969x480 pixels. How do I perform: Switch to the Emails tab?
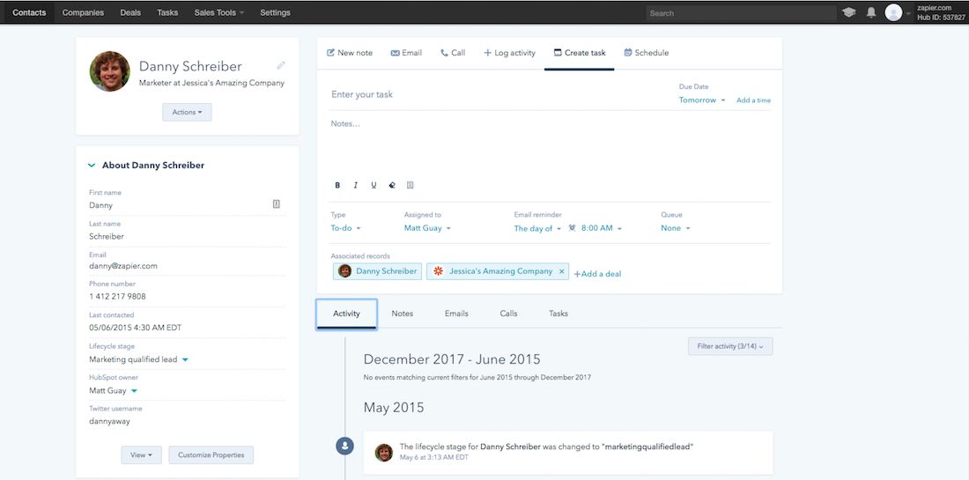(x=456, y=314)
